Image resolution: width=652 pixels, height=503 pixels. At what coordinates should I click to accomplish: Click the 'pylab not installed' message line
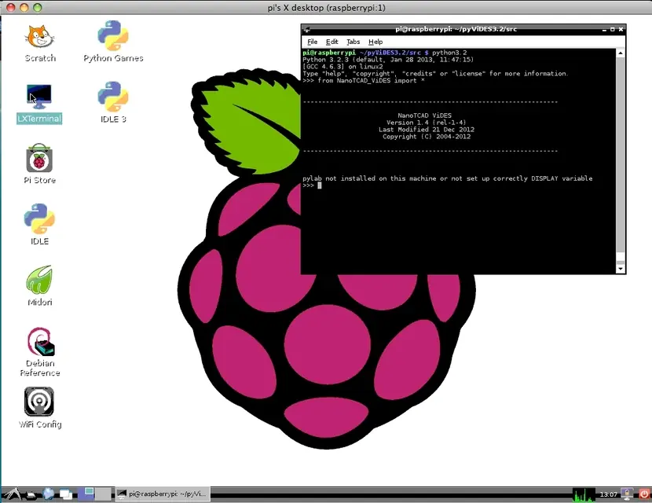coord(448,178)
